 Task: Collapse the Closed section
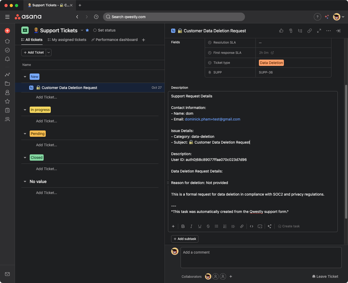point(25,158)
